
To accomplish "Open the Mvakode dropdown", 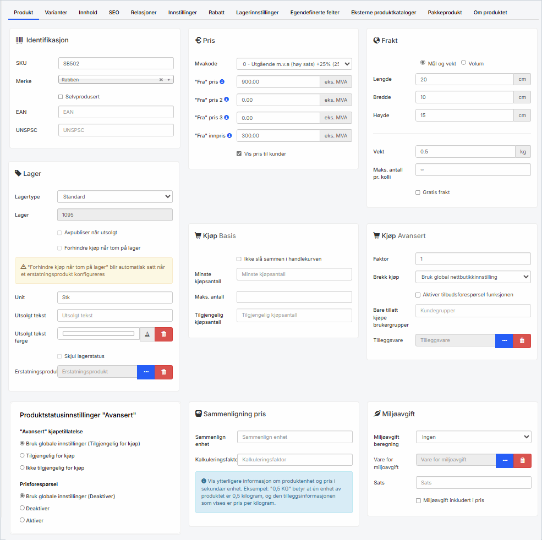I will point(294,64).
